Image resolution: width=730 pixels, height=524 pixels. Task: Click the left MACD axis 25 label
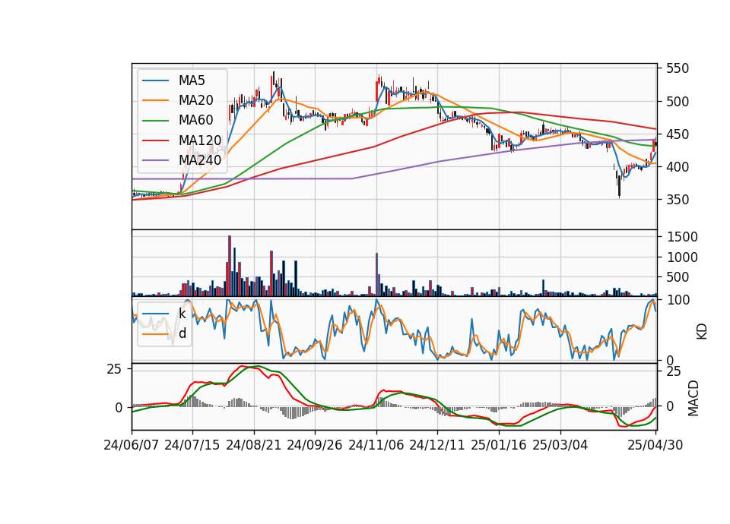tap(114, 370)
